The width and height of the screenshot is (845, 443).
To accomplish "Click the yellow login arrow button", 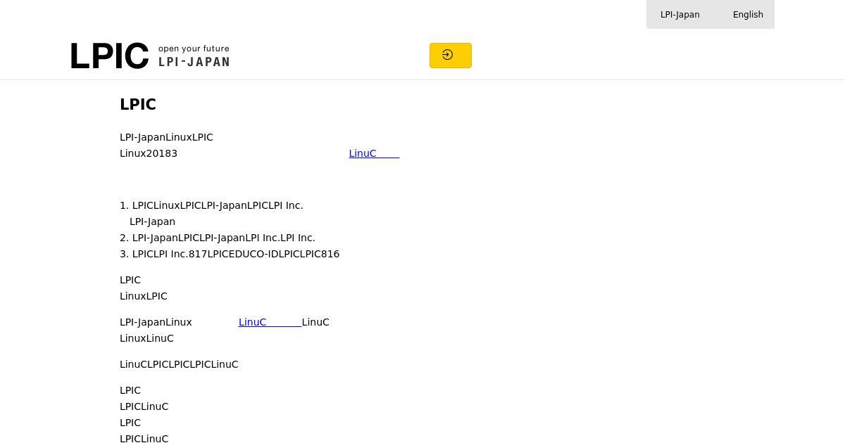I will click(451, 56).
